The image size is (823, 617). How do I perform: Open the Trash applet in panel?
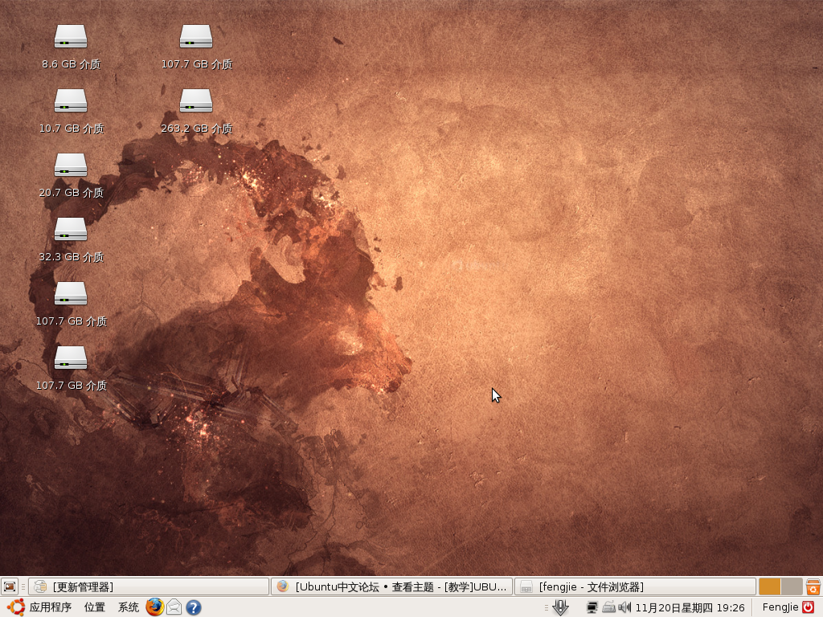point(813,586)
